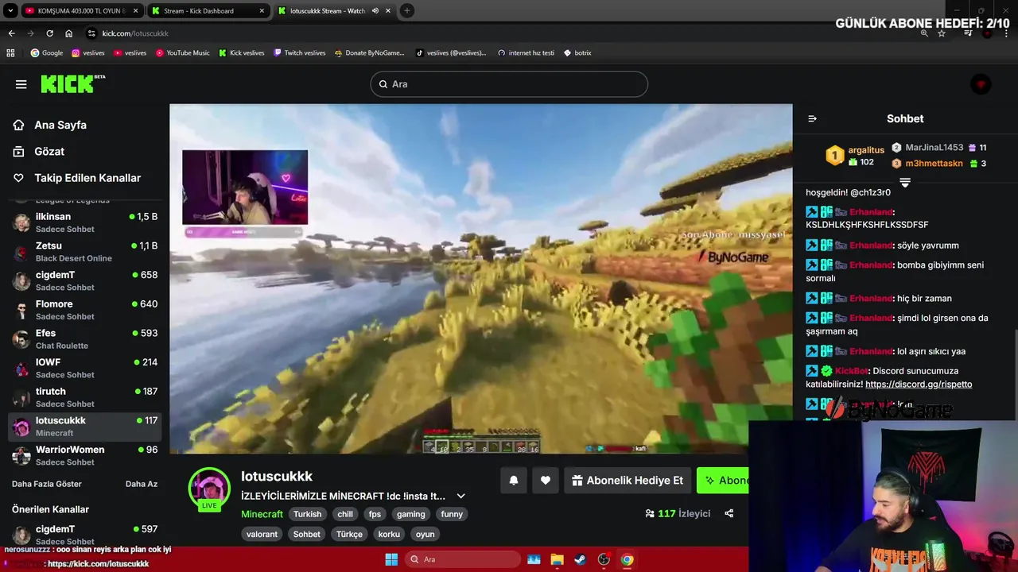Open the browser tab search dropdown
This screenshot has width=1018, height=572.
click(x=10, y=10)
